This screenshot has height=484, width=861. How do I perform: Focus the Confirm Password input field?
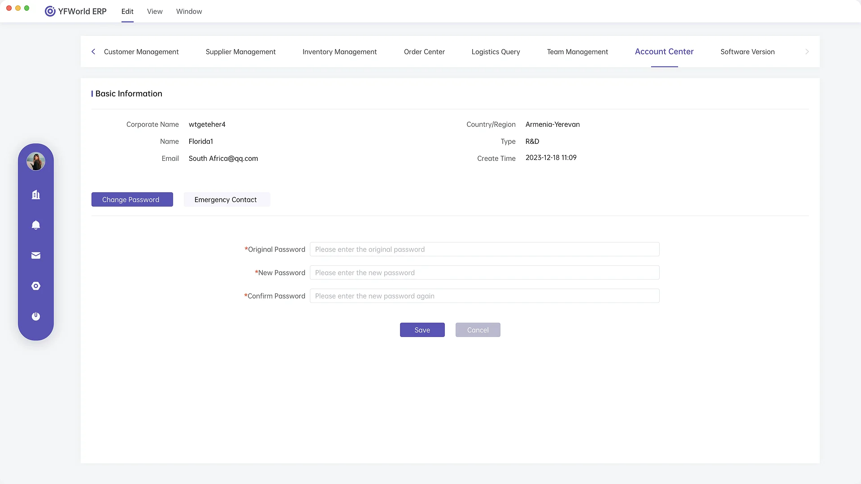click(484, 296)
